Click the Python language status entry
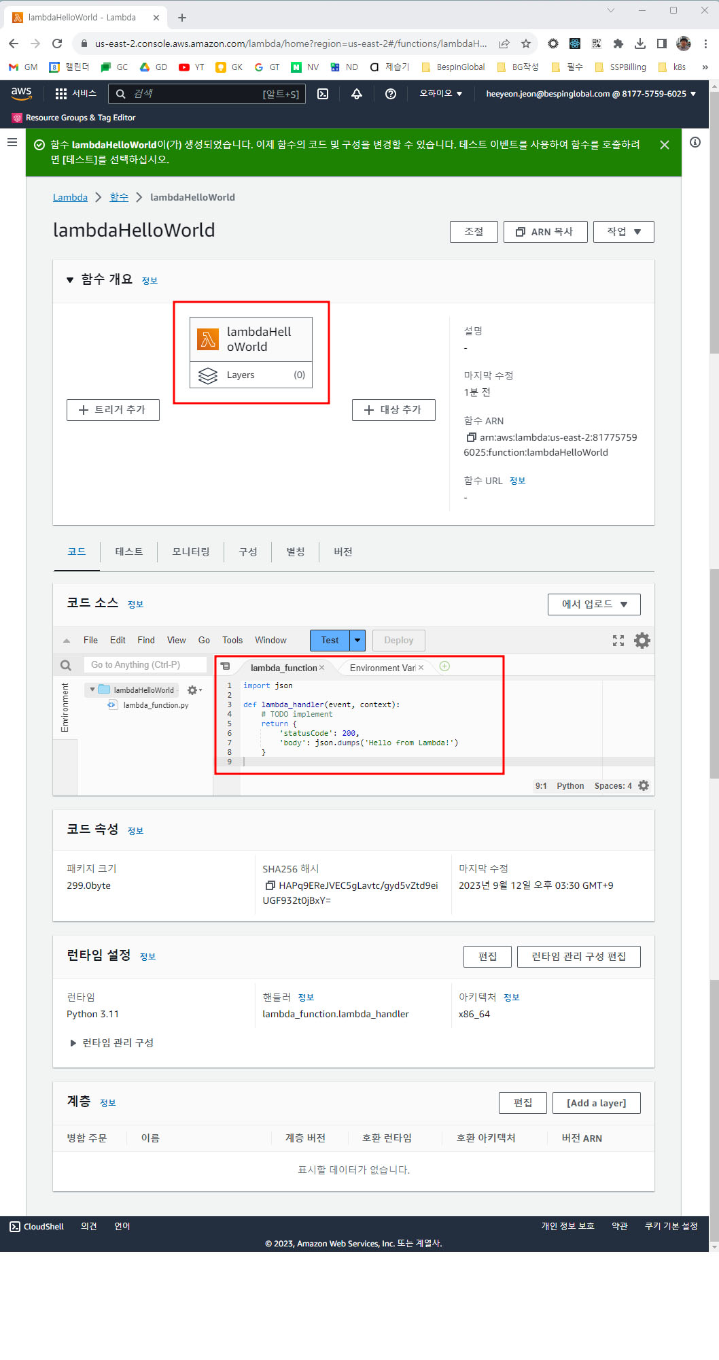 point(570,786)
